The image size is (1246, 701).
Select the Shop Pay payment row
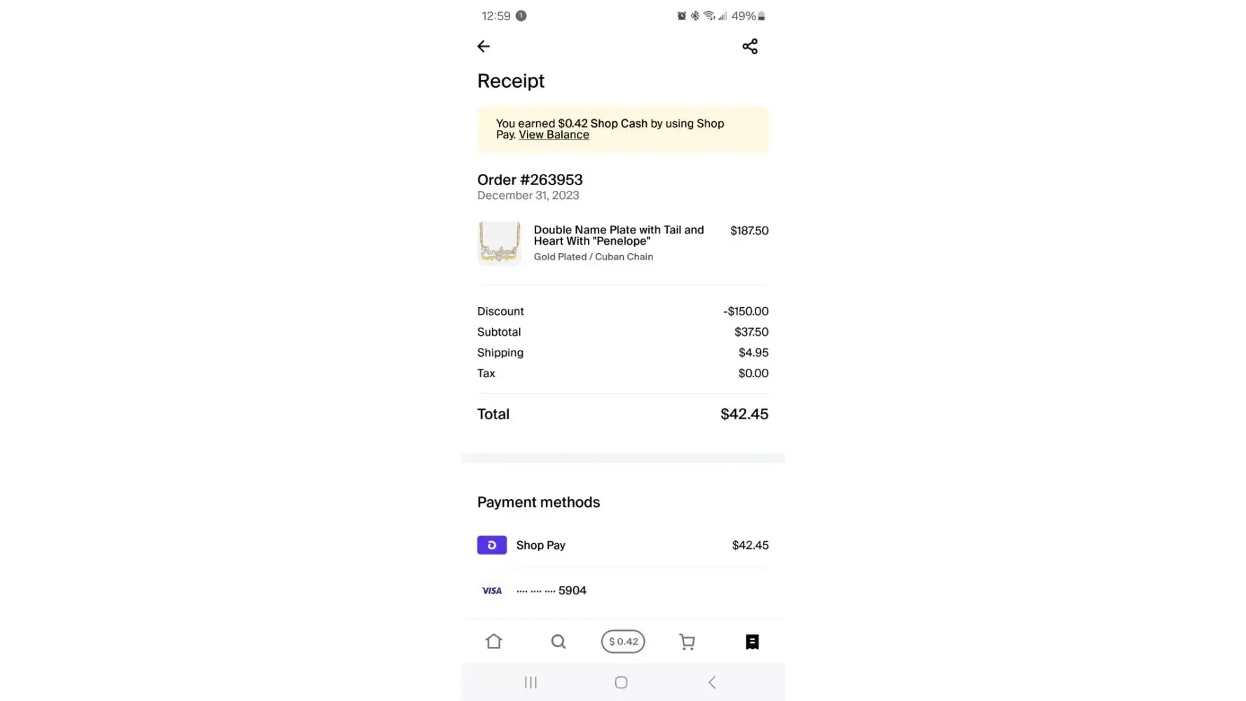[x=623, y=545]
